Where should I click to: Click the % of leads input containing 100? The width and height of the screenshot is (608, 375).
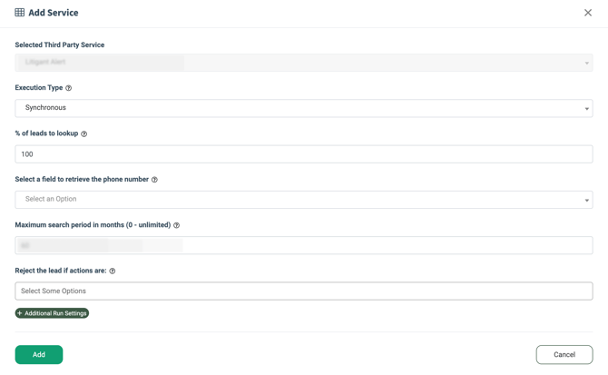pos(303,154)
